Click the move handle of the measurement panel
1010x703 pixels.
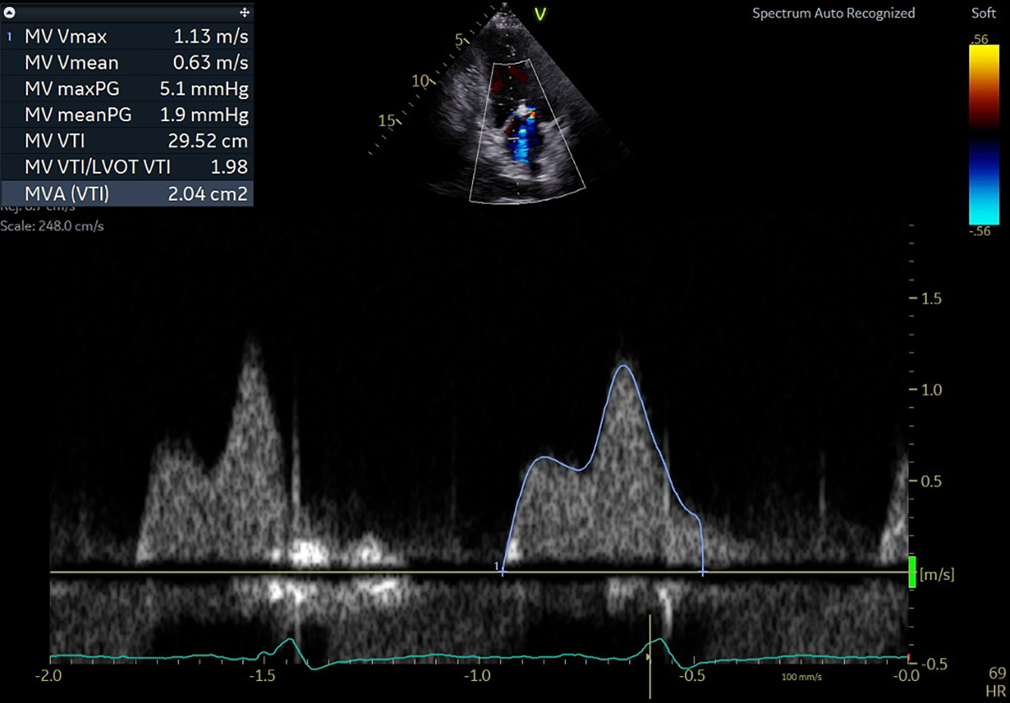point(244,13)
